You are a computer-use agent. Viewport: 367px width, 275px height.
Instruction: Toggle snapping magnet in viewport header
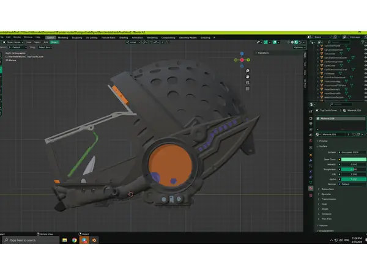152,42
